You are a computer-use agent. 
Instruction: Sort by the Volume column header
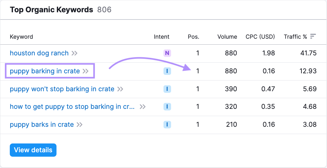point(227,37)
